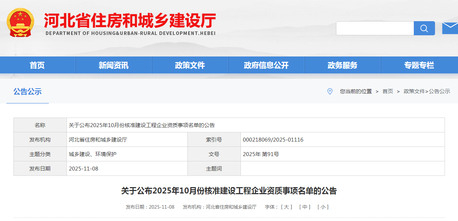
Task: Set font size to small 小
Action: 323,207
